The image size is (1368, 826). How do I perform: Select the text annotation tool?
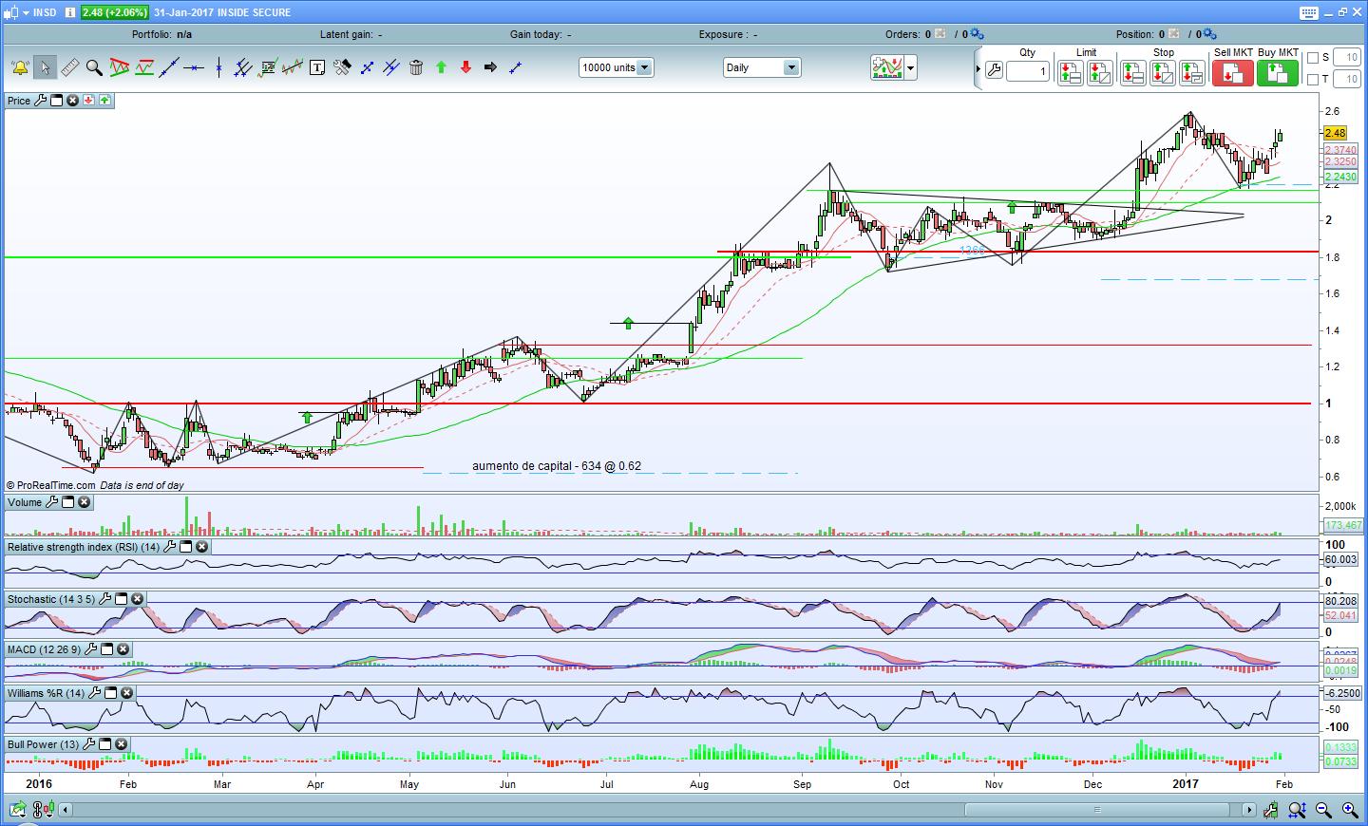[x=317, y=67]
